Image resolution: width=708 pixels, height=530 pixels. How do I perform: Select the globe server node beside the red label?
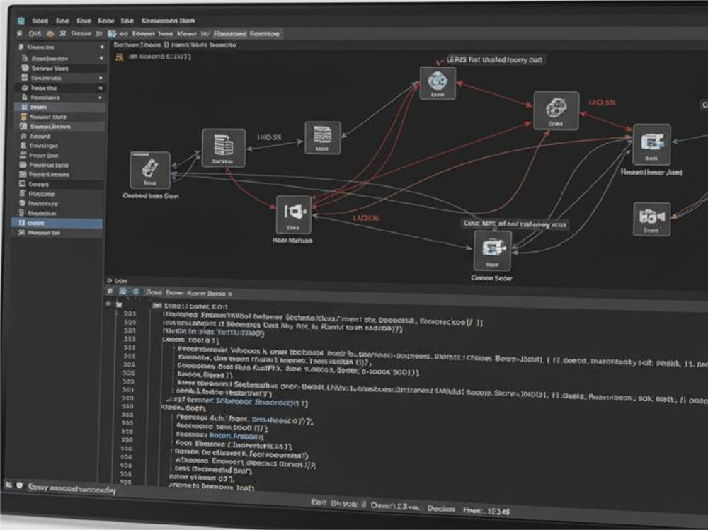[x=556, y=110]
